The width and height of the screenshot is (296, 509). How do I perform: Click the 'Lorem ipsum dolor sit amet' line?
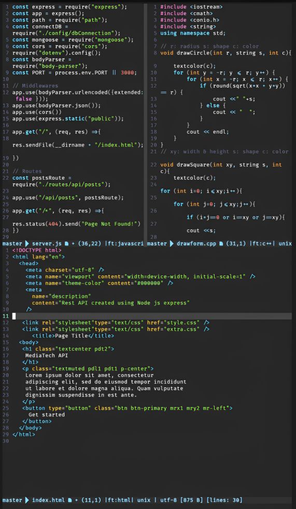89,375
